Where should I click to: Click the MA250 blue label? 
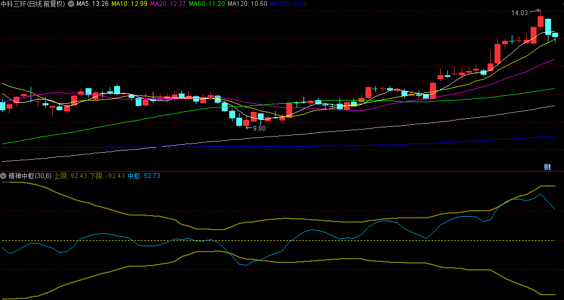point(288,4)
